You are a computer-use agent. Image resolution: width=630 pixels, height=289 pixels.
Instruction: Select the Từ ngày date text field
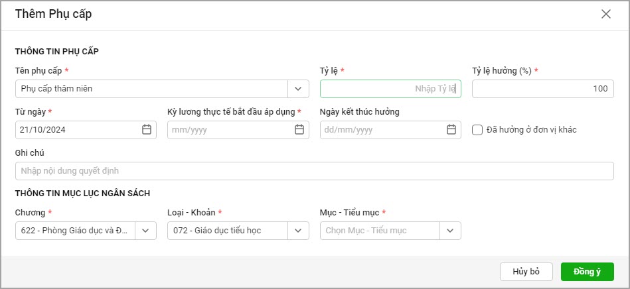pos(76,130)
